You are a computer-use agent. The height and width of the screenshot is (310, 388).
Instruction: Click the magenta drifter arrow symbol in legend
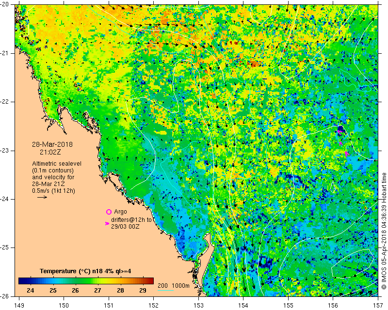[107, 223]
